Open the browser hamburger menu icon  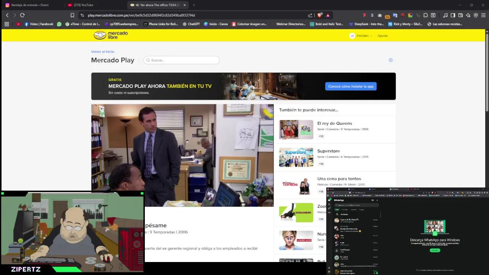[483, 15]
